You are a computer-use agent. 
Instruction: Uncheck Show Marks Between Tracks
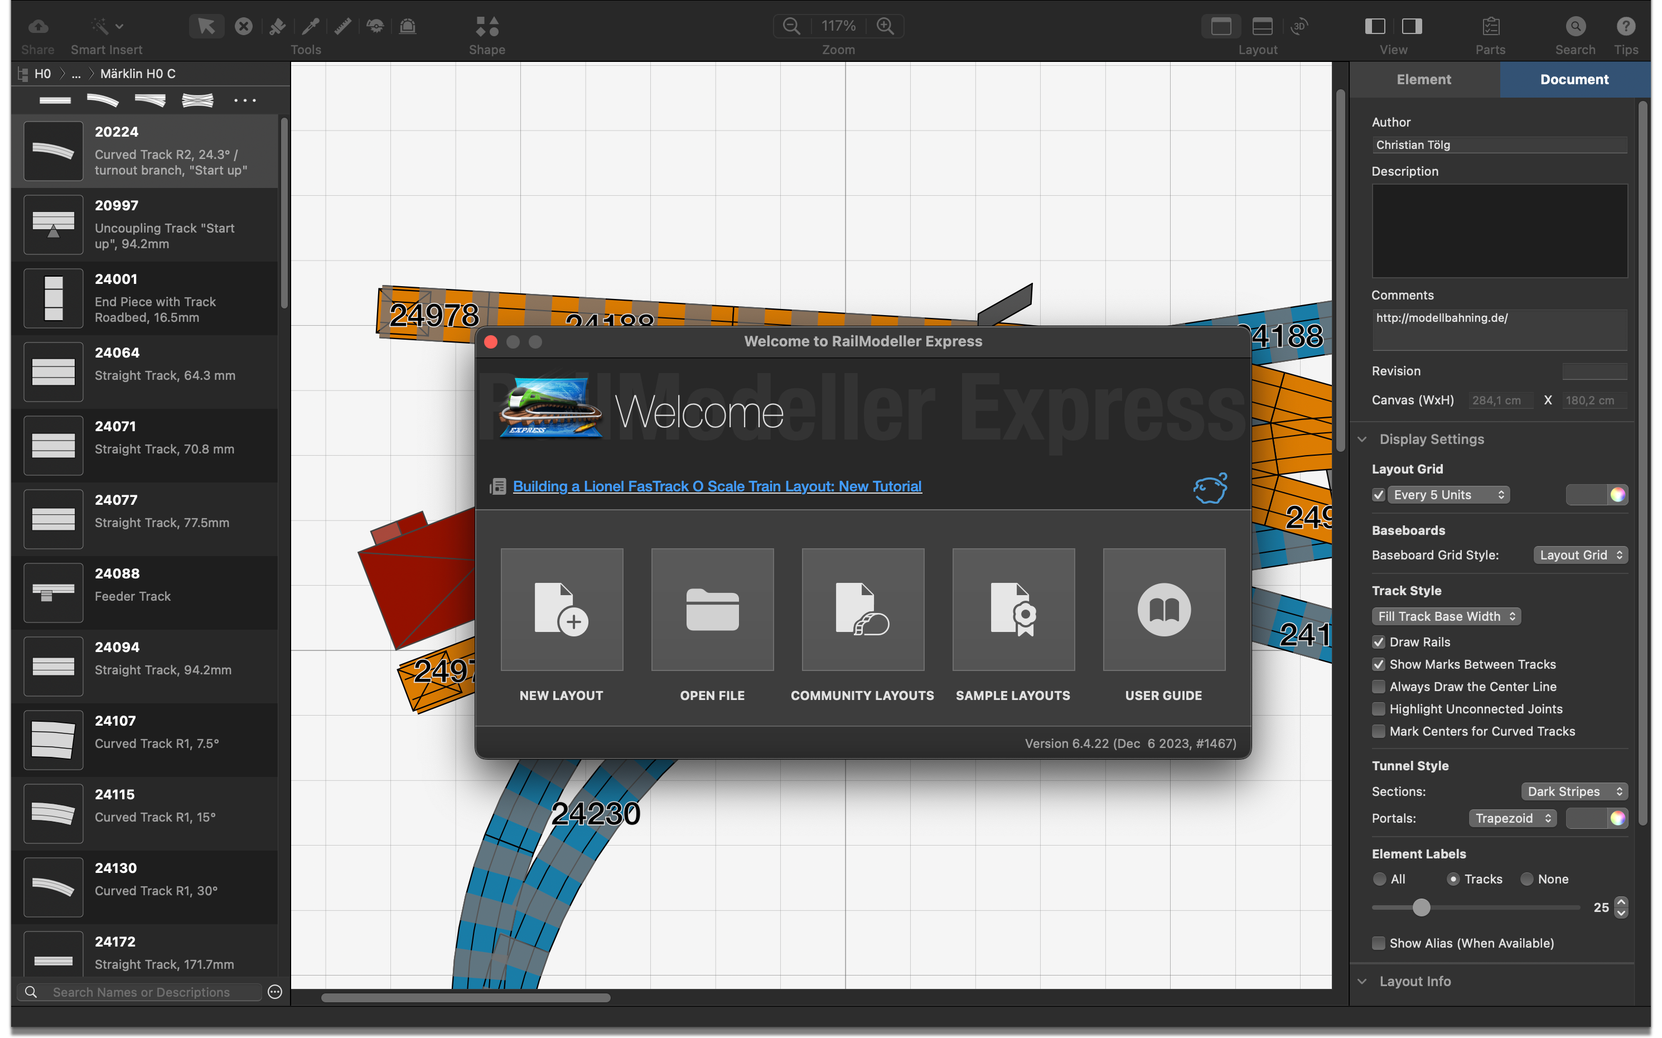pos(1378,664)
